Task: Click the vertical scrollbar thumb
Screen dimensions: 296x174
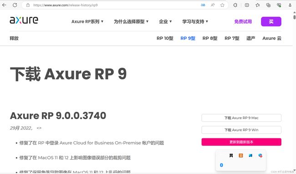Action: coord(295,17)
